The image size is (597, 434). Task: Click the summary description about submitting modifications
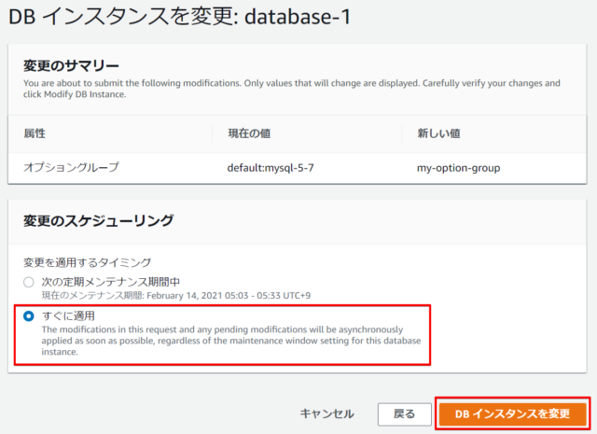coord(292,89)
